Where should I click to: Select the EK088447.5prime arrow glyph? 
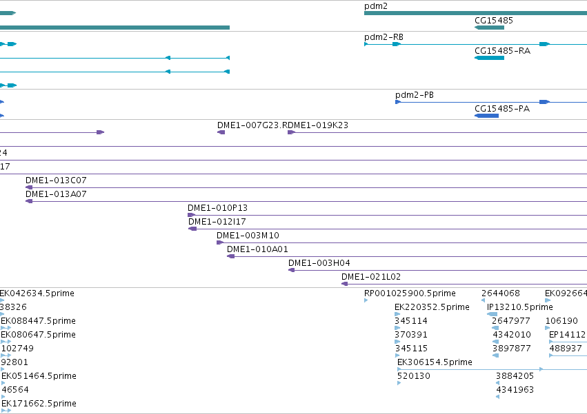[x=6, y=328]
